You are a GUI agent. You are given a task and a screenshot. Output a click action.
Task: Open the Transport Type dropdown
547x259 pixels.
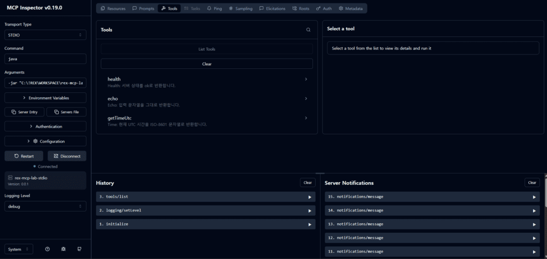tap(45, 35)
